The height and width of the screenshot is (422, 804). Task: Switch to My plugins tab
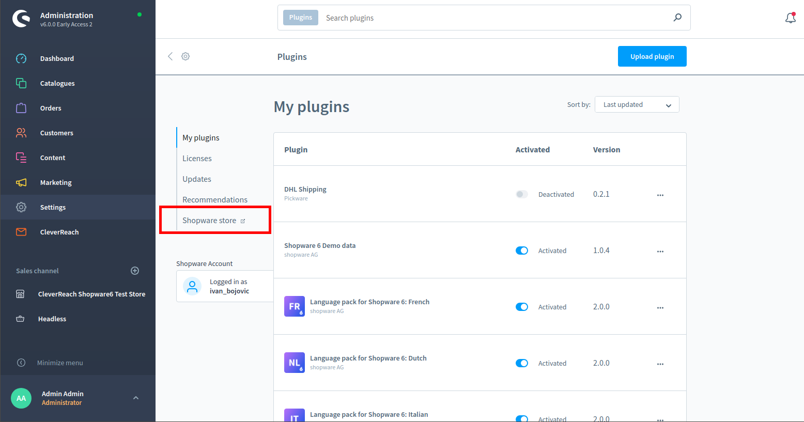tap(201, 138)
